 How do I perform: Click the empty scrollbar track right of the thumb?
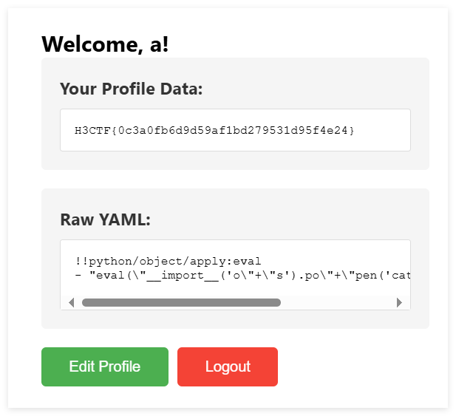(336, 302)
